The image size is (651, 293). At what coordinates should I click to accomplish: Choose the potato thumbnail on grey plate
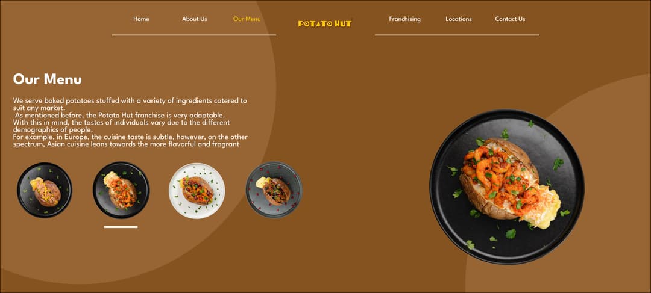pos(274,190)
